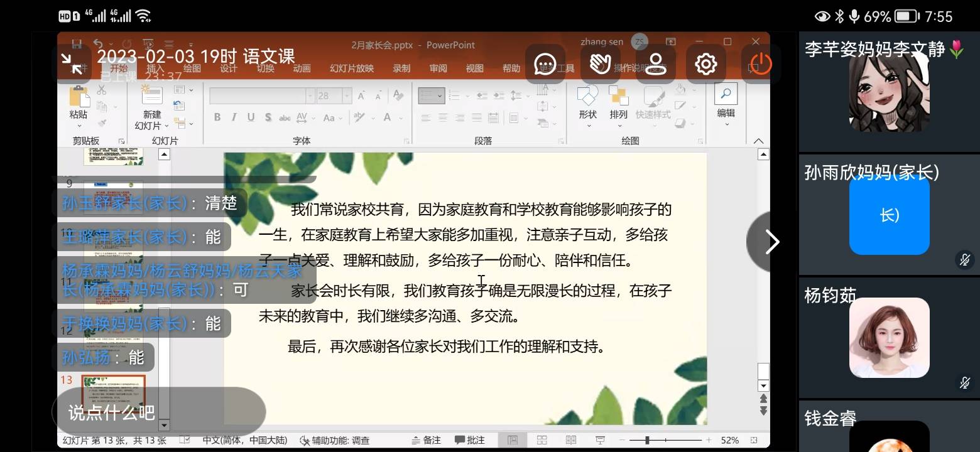Screen dimensions: 980x452
Task: Toggle Bold formatting button
Action: (217, 117)
